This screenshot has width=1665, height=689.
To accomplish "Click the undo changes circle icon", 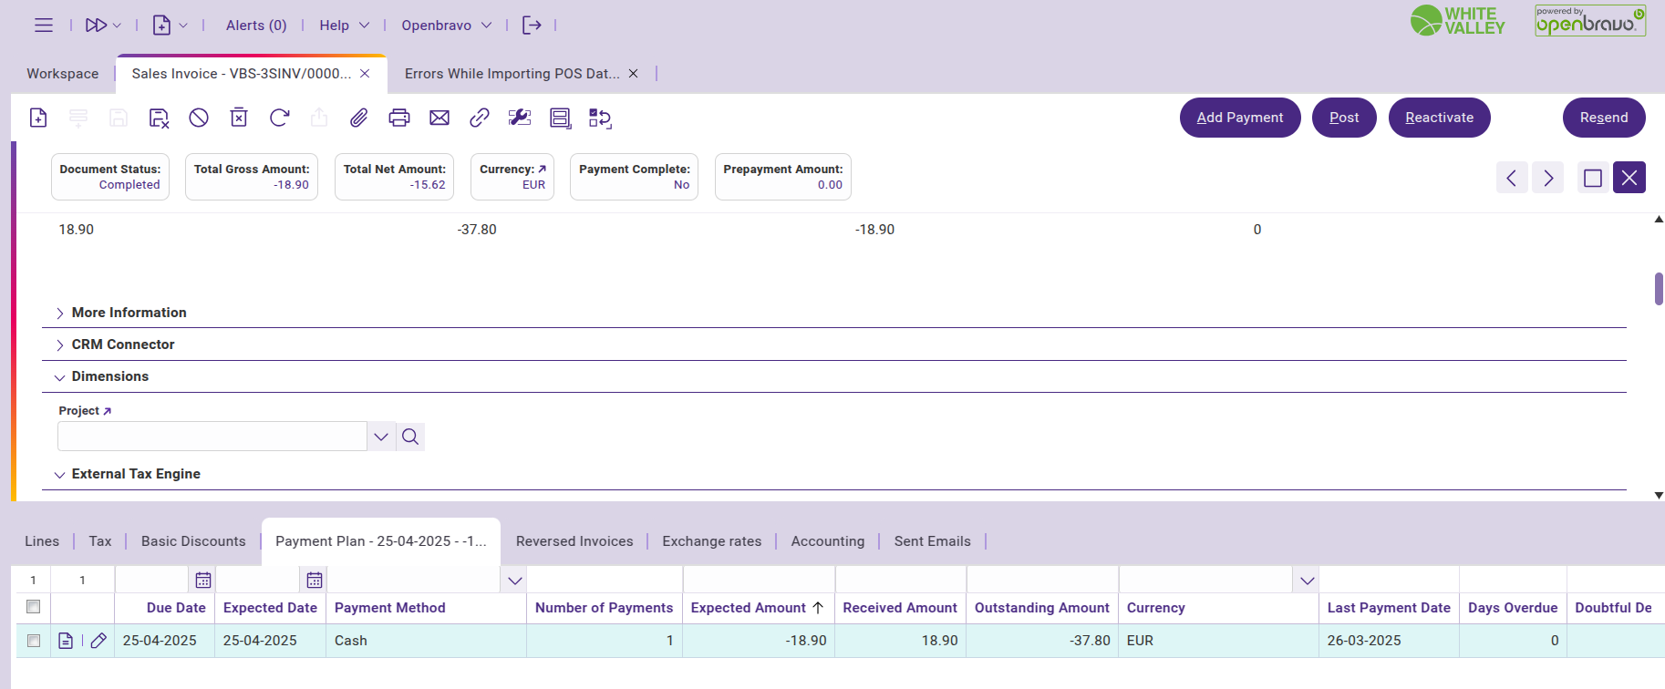I will (199, 118).
